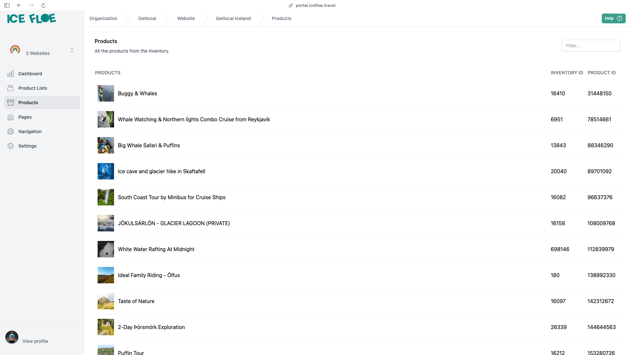The width and height of the screenshot is (631, 355).
Task: Open the 3 Websites switcher chevrons
Action: click(x=72, y=50)
